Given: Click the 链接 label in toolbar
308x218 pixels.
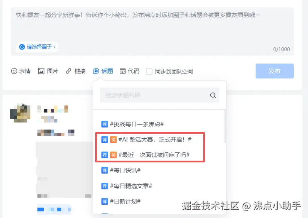Looking at the screenshot, I should (80, 71).
